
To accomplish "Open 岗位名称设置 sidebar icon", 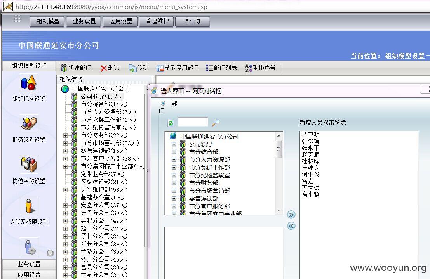I will (29, 165).
